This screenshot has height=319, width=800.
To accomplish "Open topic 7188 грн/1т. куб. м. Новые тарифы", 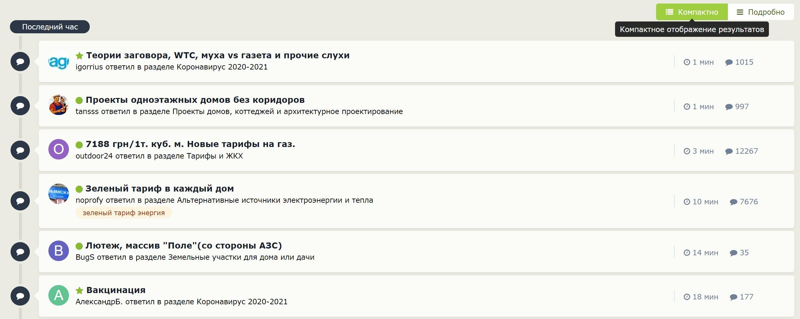I will 190,144.
